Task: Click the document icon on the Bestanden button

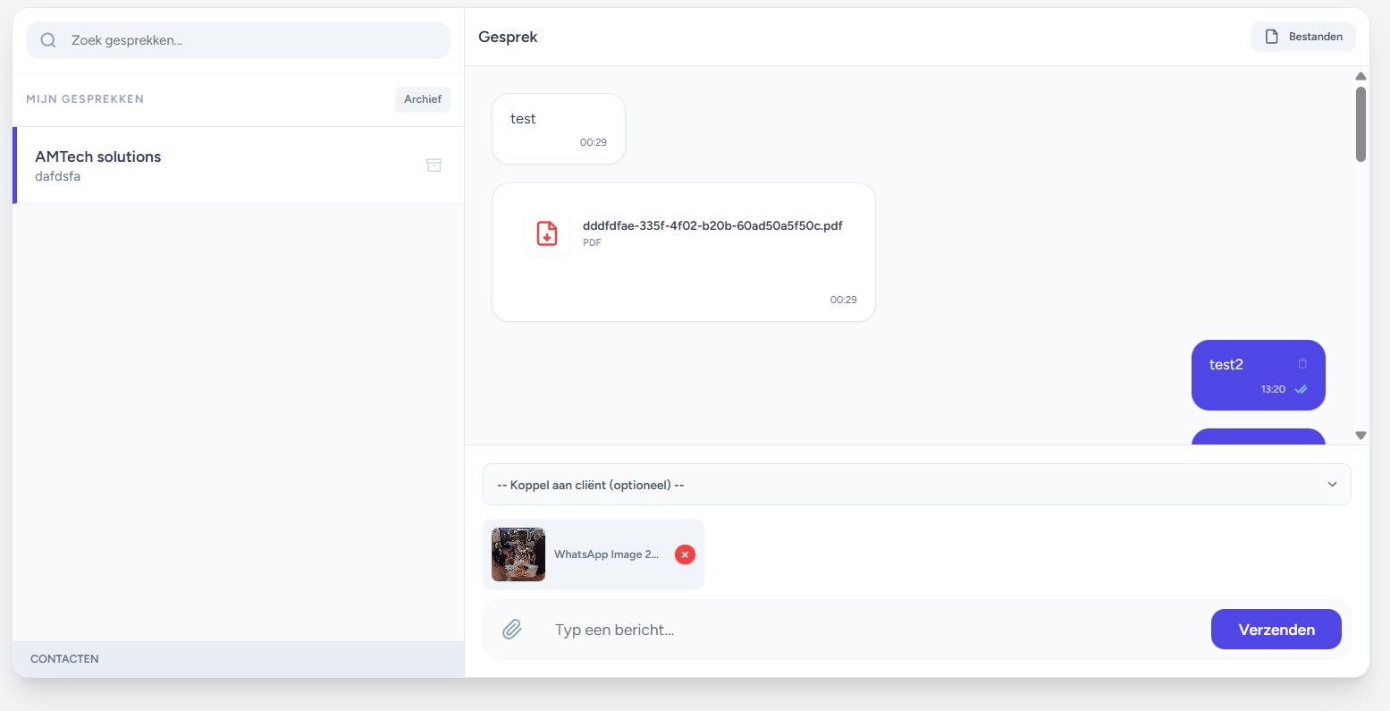Action: tap(1271, 36)
